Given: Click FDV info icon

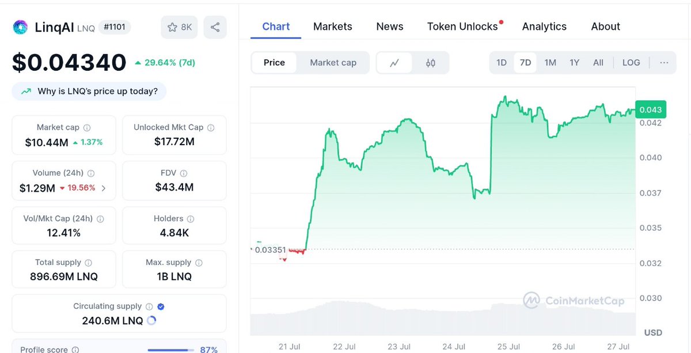Looking at the screenshot, I should pos(184,173).
